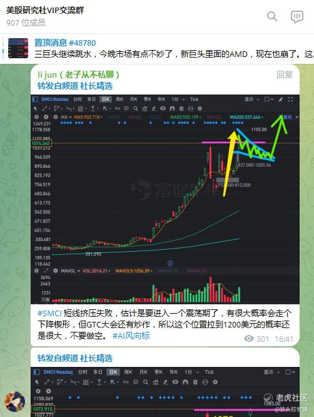Select the 分时 tab on first chart

click(78, 99)
